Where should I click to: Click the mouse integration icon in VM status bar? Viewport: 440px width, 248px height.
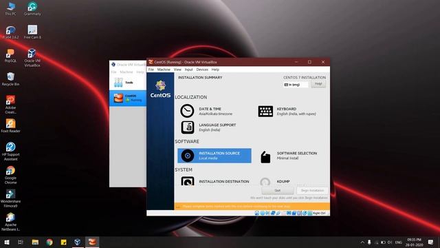[305, 213]
